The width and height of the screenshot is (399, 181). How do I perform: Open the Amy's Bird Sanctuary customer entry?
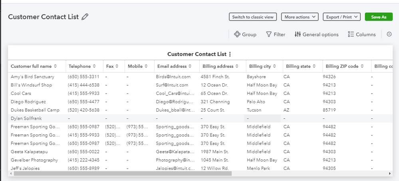tap(32, 77)
